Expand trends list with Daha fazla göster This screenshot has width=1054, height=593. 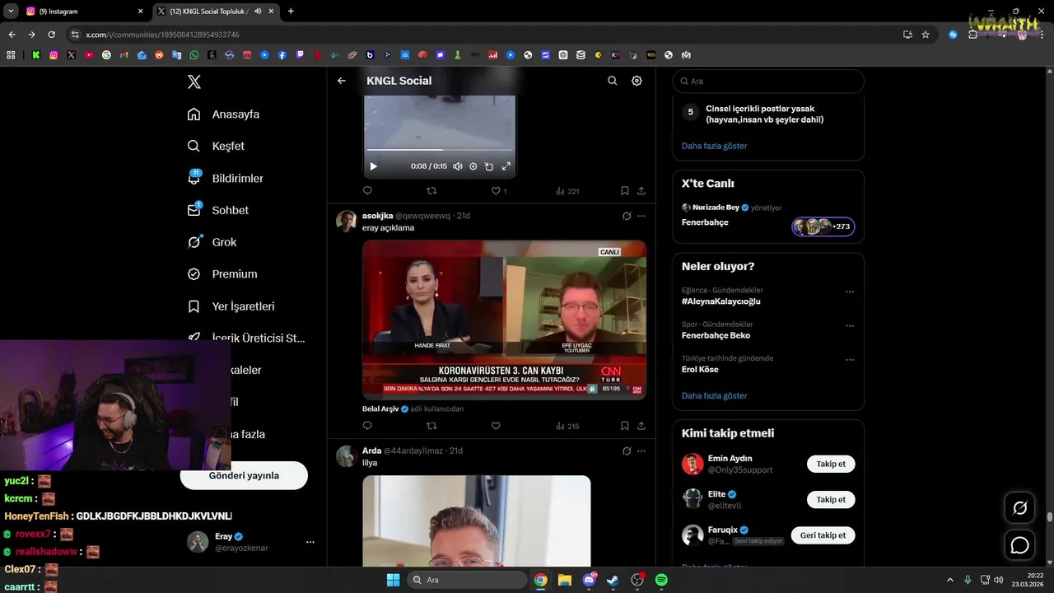tap(714, 396)
